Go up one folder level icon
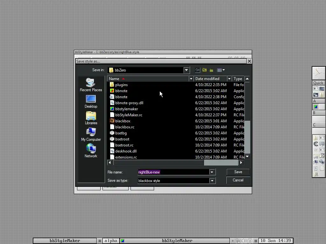This screenshot has height=244, width=326. tap(205, 70)
